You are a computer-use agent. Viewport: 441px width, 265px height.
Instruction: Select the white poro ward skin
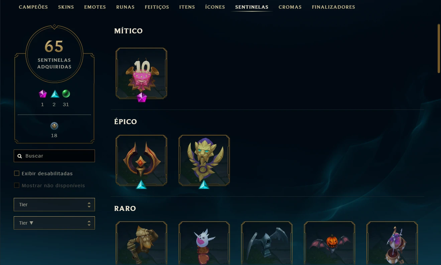tap(204, 243)
